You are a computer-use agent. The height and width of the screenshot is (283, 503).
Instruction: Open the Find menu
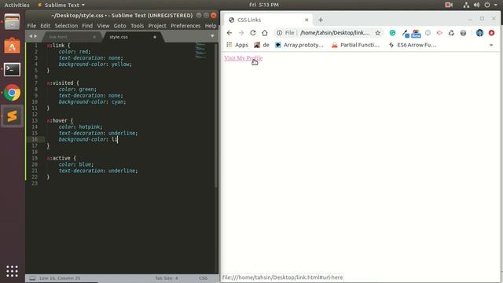pos(87,26)
